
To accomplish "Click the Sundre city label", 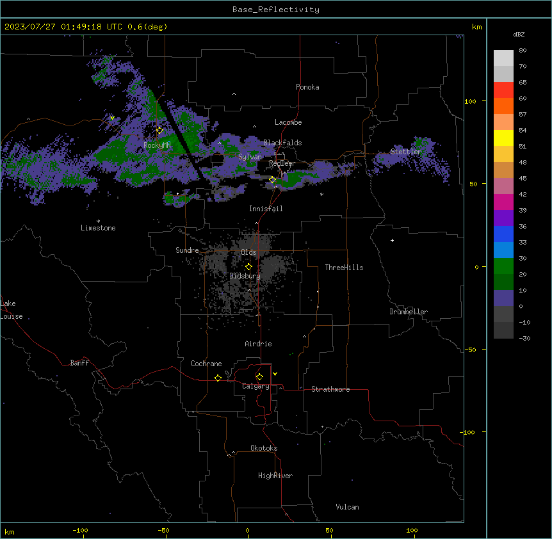I will (187, 250).
